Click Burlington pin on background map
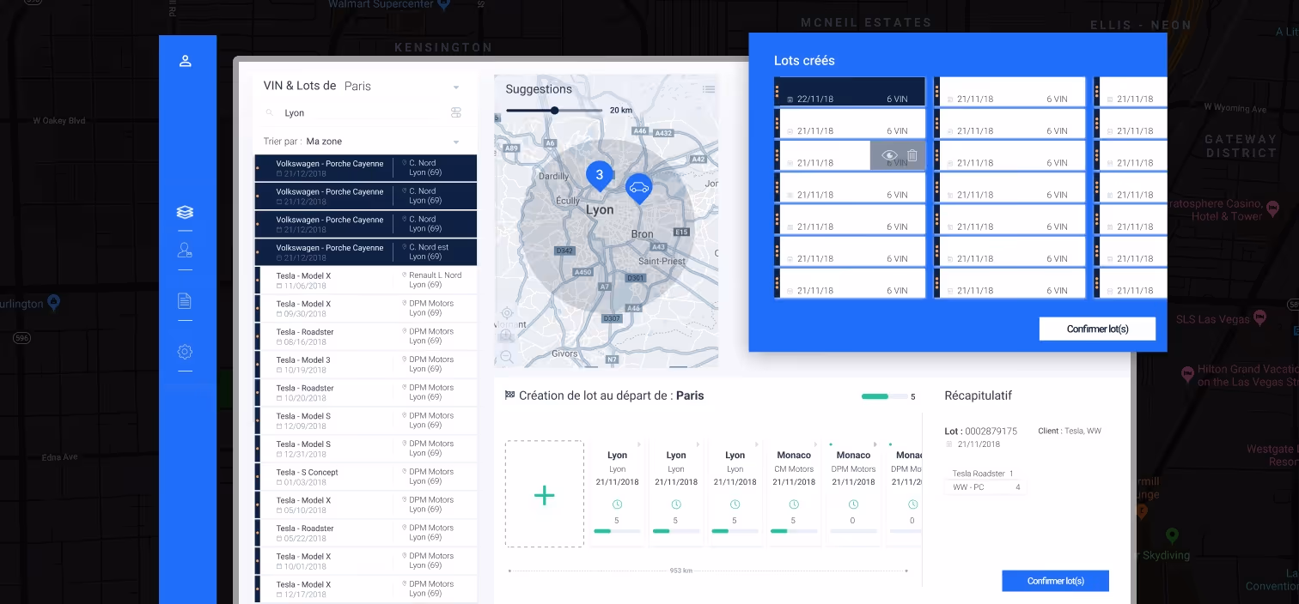The width and height of the screenshot is (1299, 604). (x=54, y=302)
